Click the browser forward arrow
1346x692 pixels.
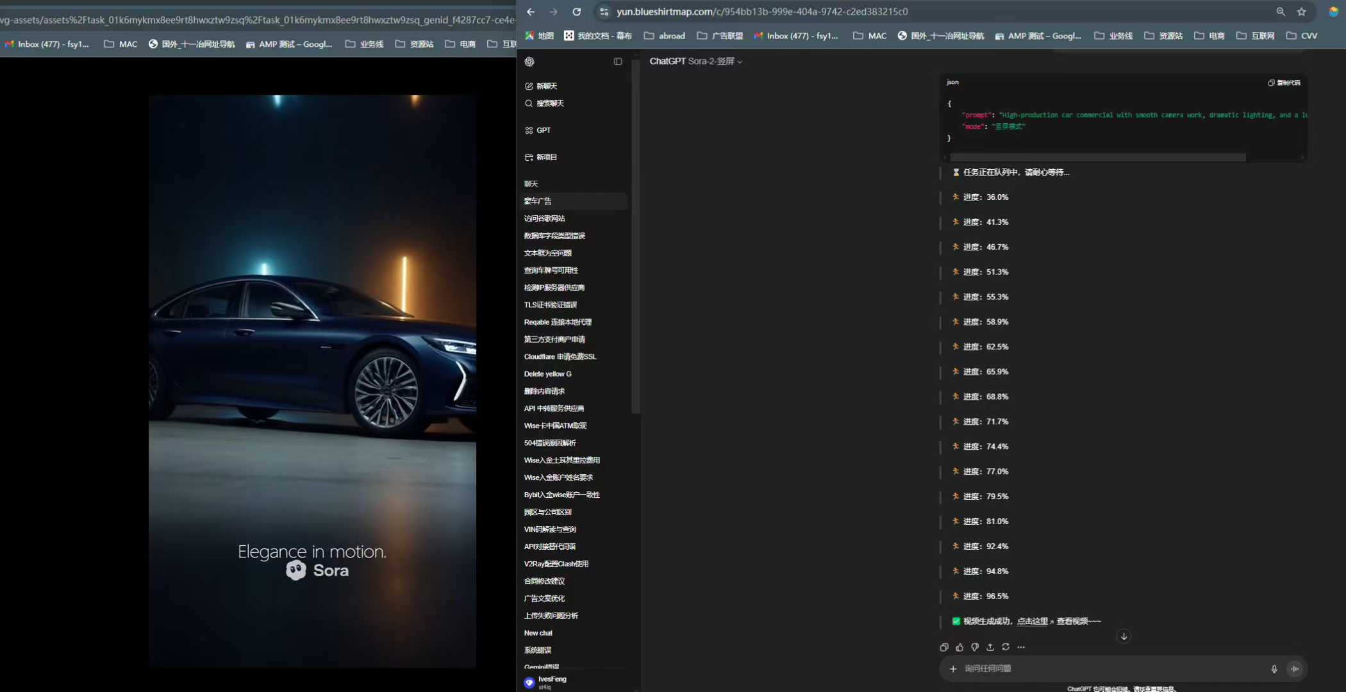(x=553, y=12)
